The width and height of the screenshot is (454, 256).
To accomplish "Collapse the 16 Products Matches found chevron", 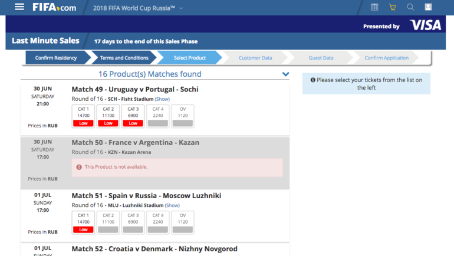I will [285, 74].
